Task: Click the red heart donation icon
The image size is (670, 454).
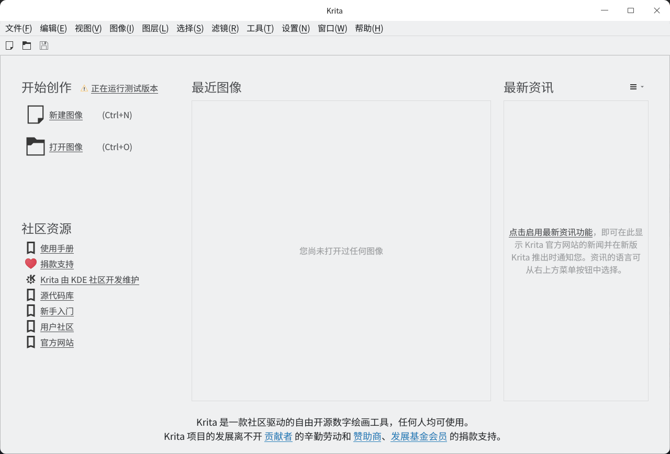Action: point(31,264)
